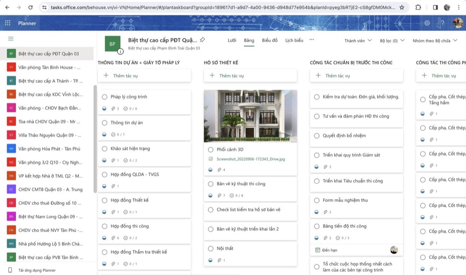The height and width of the screenshot is (275, 466).
Task: Collapse the sidebar with hamburger icon
Action: coord(11,39)
